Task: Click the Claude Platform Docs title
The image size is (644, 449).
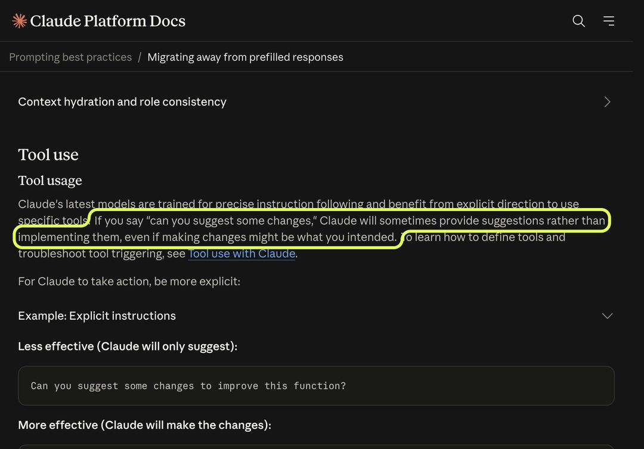Action: pyautogui.click(x=107, y=21)
